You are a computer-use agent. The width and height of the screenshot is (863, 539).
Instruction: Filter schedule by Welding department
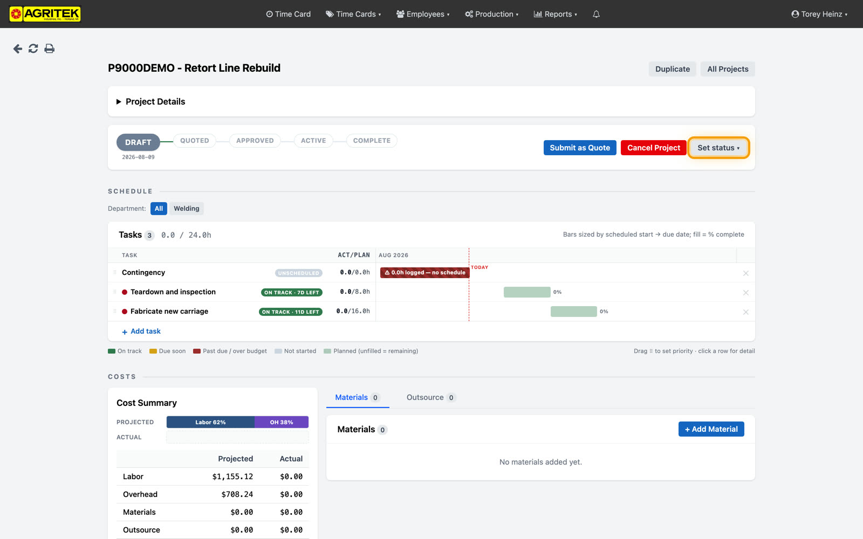click(187, 209)
